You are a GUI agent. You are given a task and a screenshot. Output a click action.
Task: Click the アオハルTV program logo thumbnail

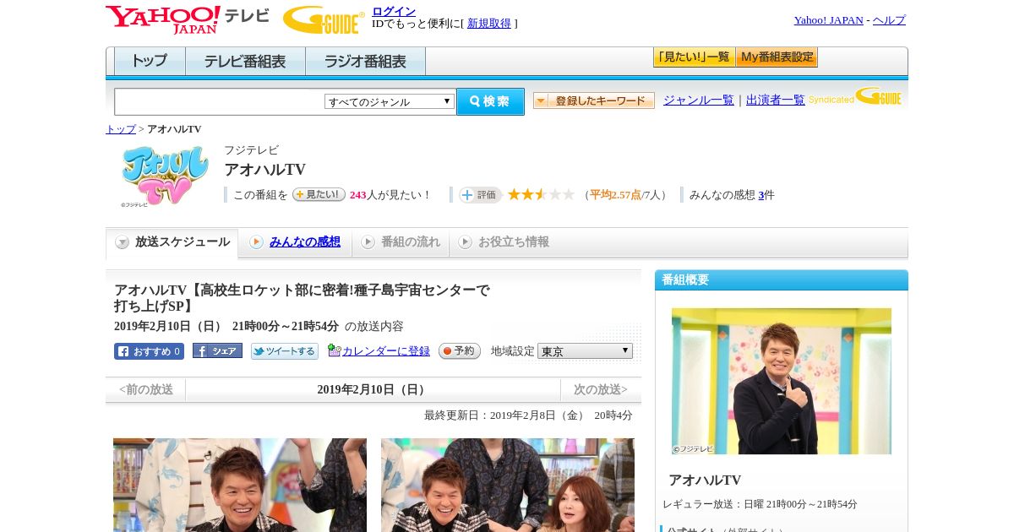pos(165,176)
